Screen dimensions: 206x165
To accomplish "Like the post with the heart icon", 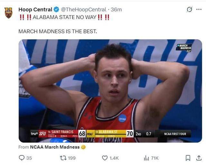I will point(105,158).
